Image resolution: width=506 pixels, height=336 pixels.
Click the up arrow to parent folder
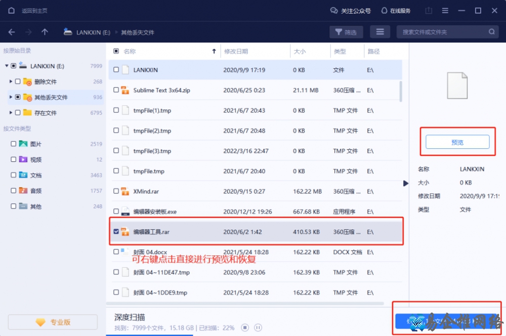pos(45,31)
